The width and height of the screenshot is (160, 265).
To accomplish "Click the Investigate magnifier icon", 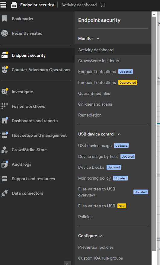I will 5,91.
